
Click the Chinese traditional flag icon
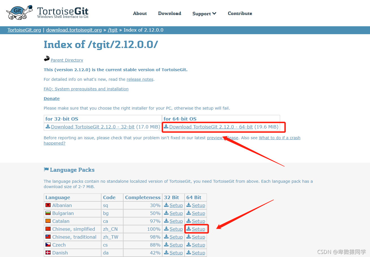(48, 237)
